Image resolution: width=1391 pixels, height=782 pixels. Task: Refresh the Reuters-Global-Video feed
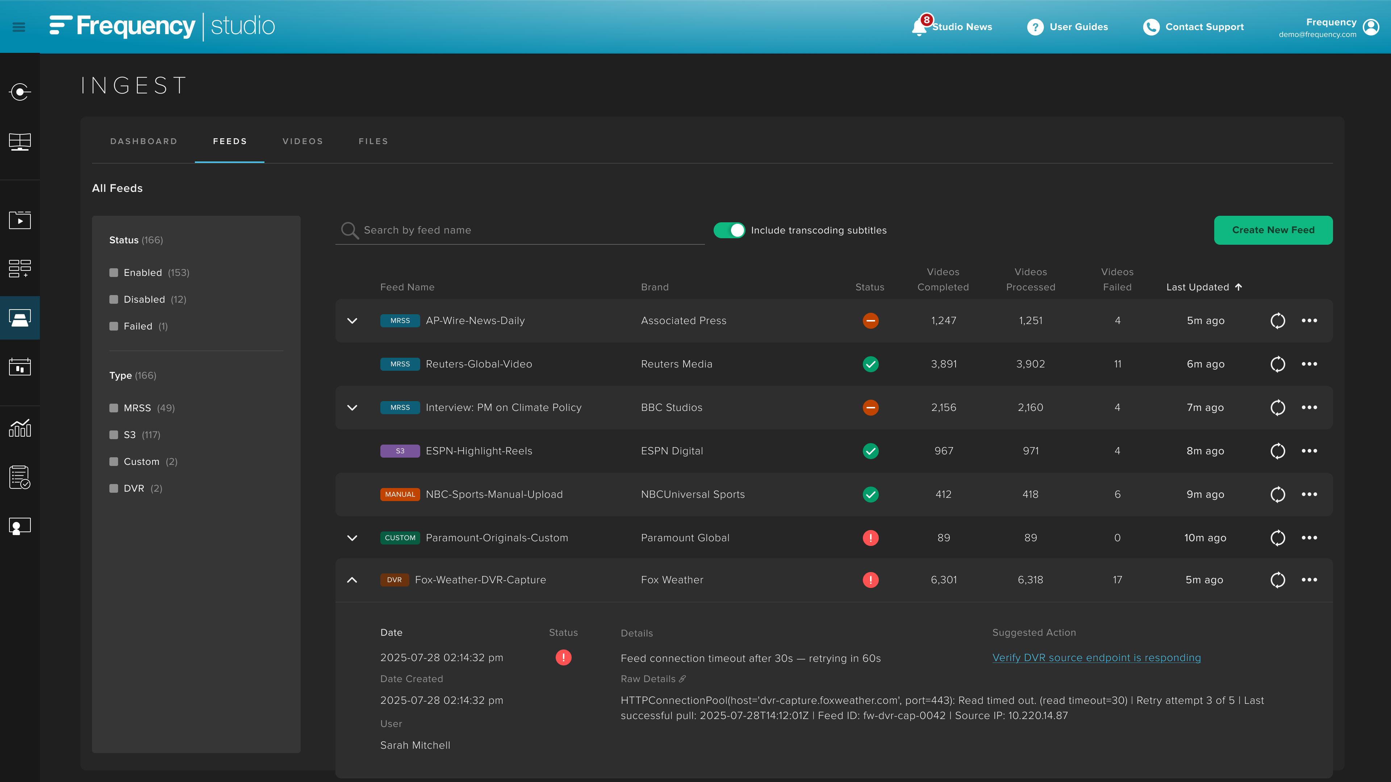pyautogui.click(x=1278, y=364)
